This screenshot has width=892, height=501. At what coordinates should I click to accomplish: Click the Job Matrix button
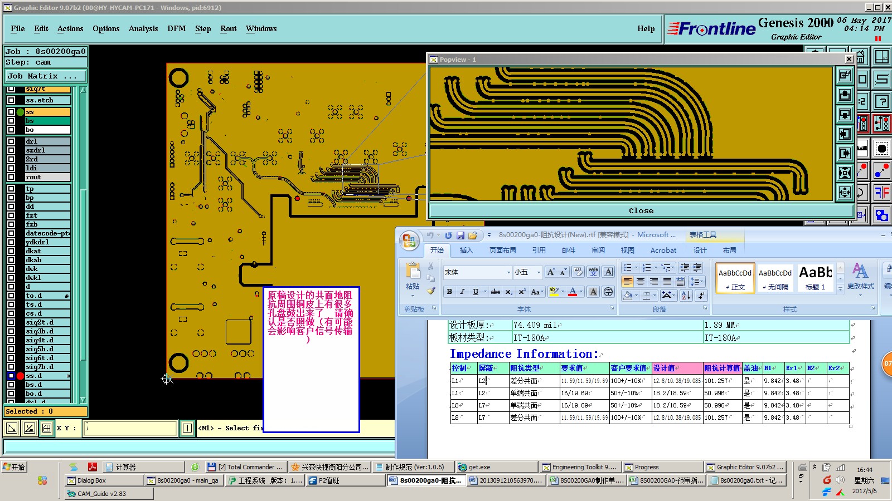46,76
